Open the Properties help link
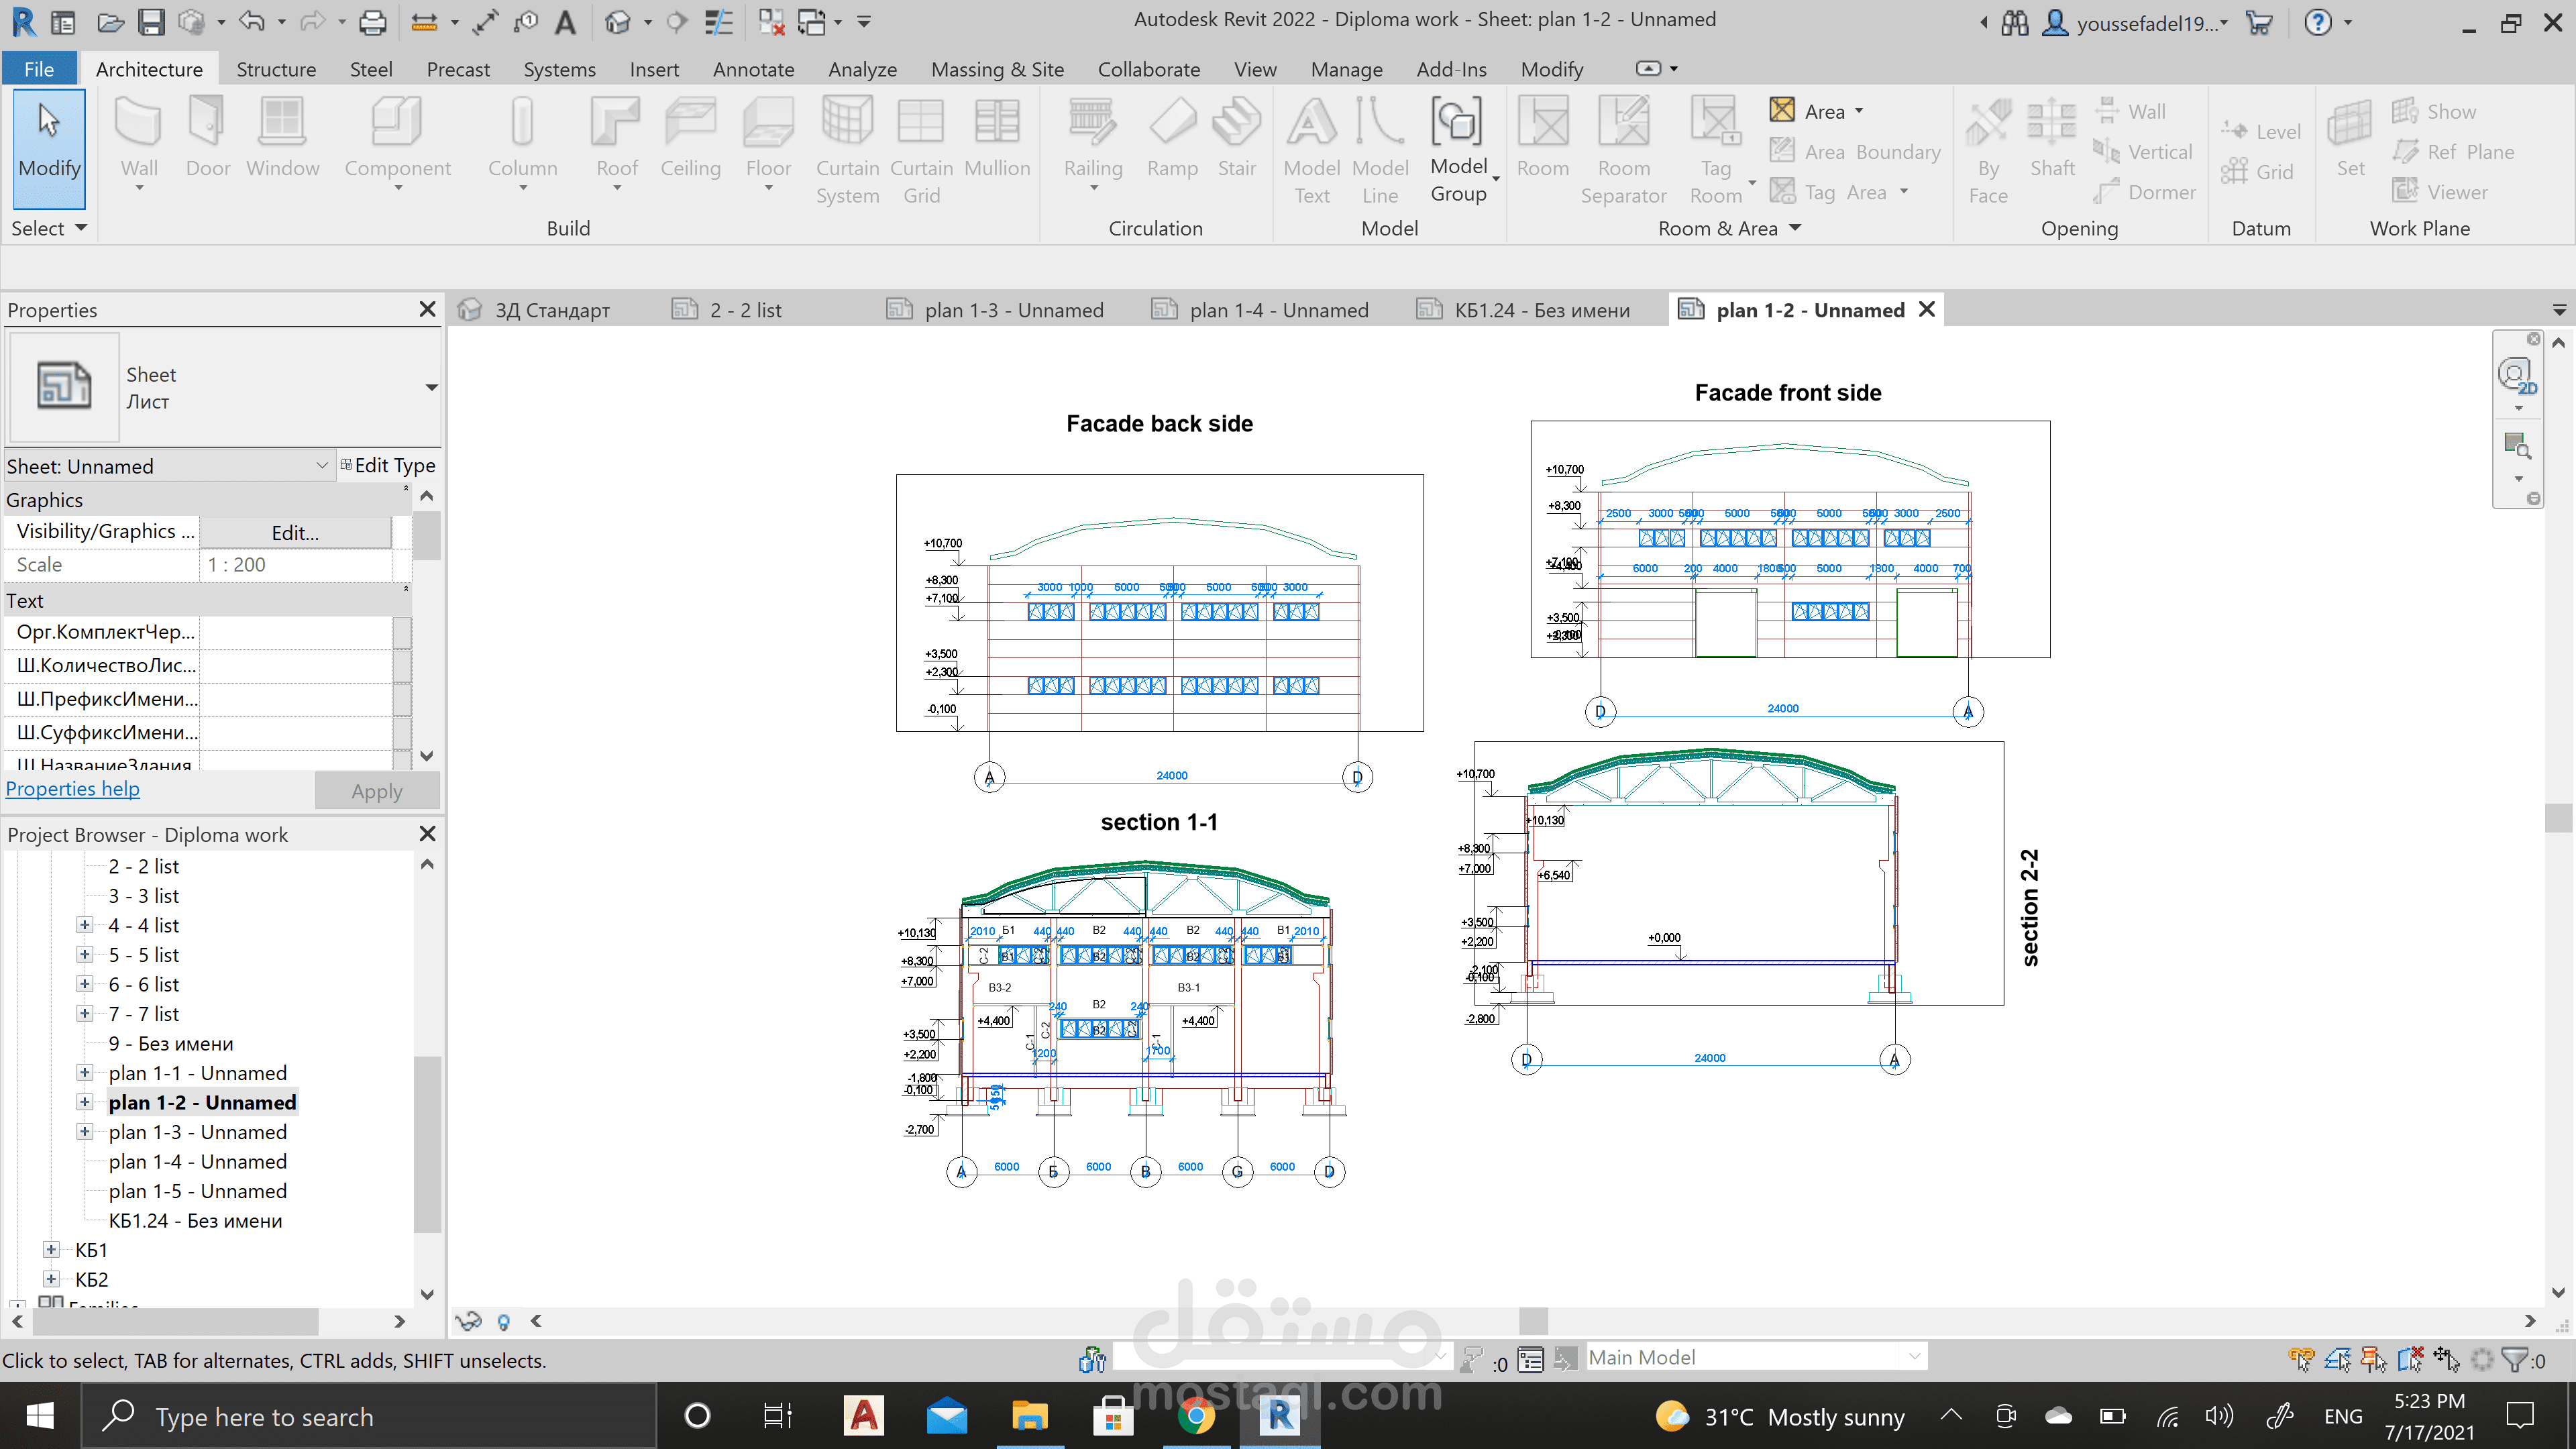This screenshot has height=1449, width=2576. point(73,789)
